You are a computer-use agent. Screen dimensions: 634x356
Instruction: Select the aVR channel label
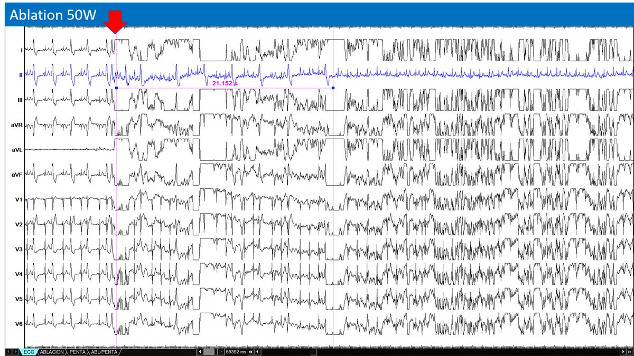pyautogui.click(x=17, y=125)
